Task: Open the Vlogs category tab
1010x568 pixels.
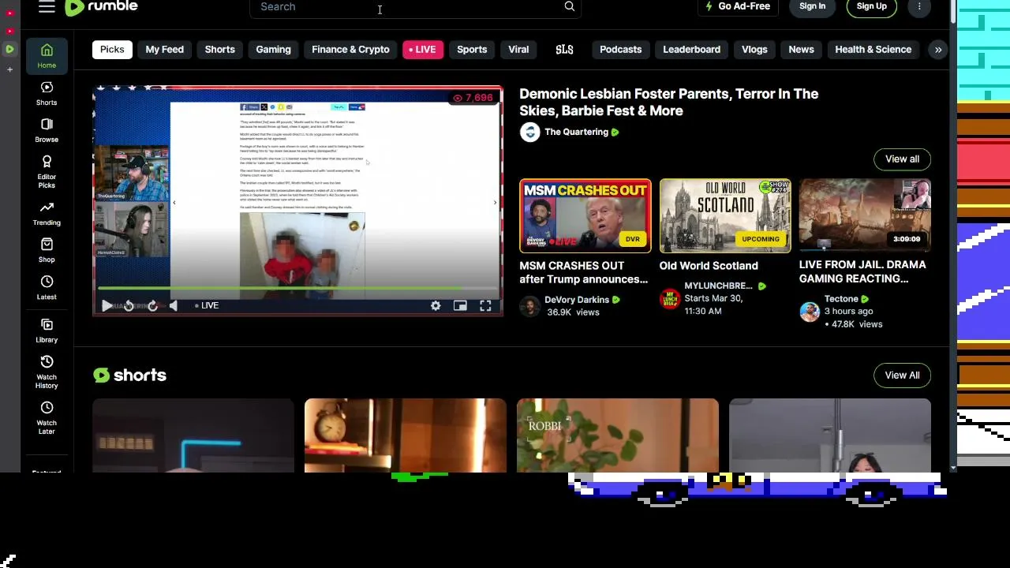Action: tap(754, 50)
